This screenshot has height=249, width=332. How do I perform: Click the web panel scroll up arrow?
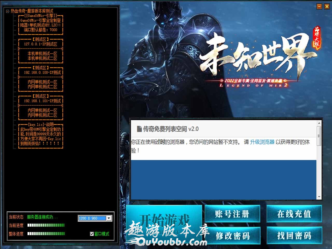319,123
